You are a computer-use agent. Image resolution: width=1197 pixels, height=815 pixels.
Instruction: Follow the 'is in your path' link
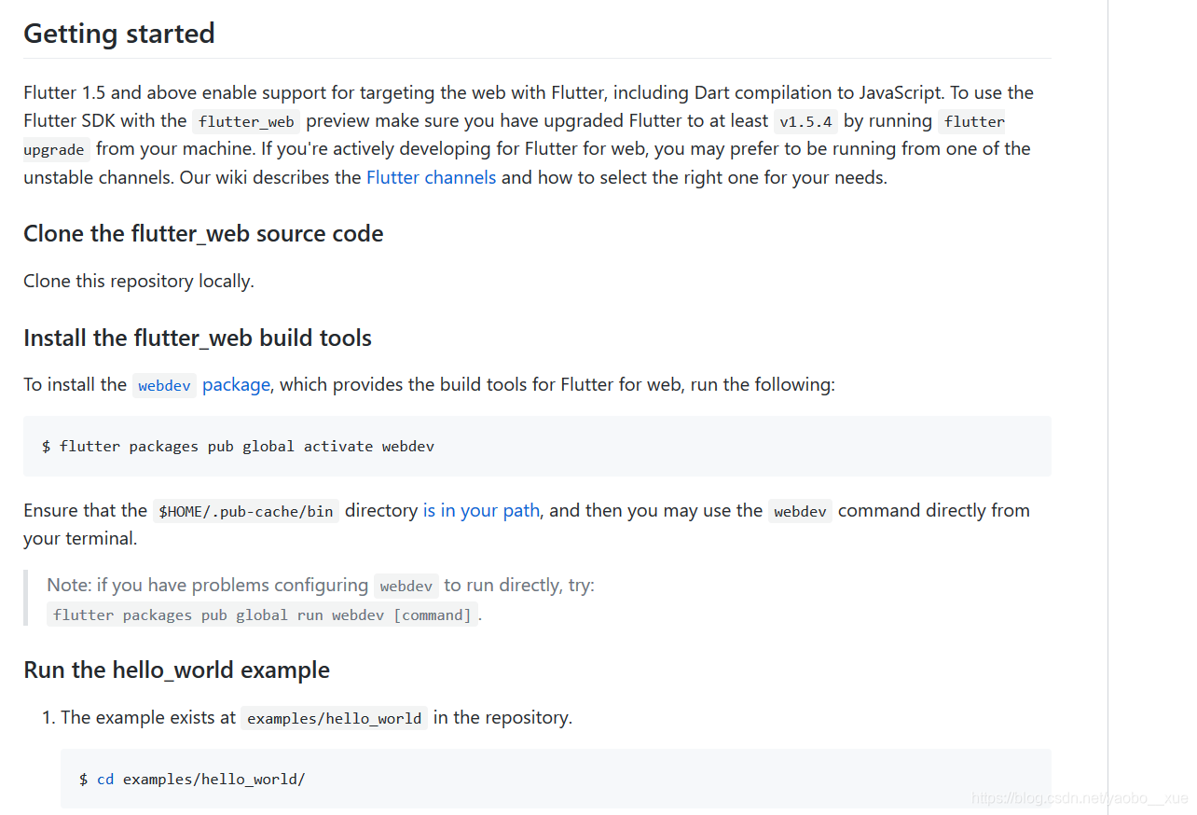pos(481,510)
